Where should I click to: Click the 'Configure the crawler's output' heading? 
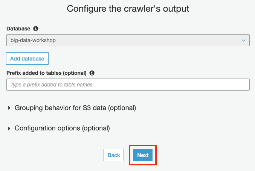(x=128, y=8)
